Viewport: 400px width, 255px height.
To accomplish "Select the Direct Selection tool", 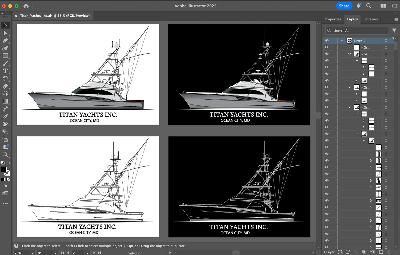I will pos(5,33).
